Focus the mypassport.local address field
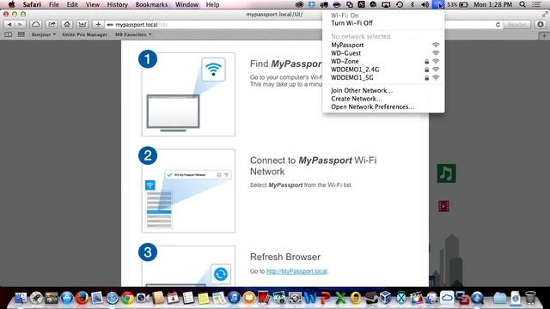 tap(300, 25)
